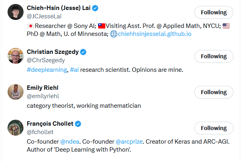The image size is (245, 162).
Task: Click globe icon before the github.io link
Action: tap(113, 34)
